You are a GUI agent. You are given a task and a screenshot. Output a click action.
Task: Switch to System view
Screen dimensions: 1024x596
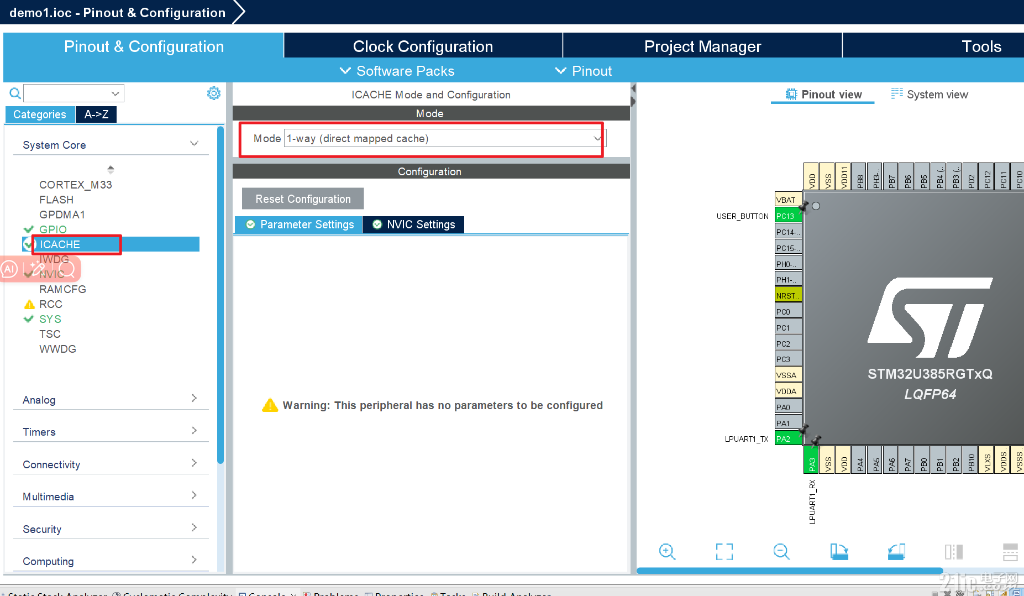coord(930,95)
